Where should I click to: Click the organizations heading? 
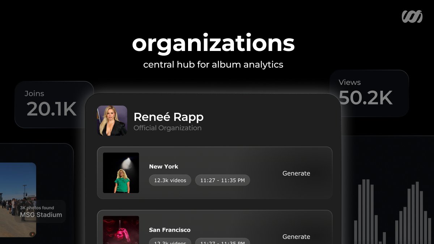click(213, 43)
